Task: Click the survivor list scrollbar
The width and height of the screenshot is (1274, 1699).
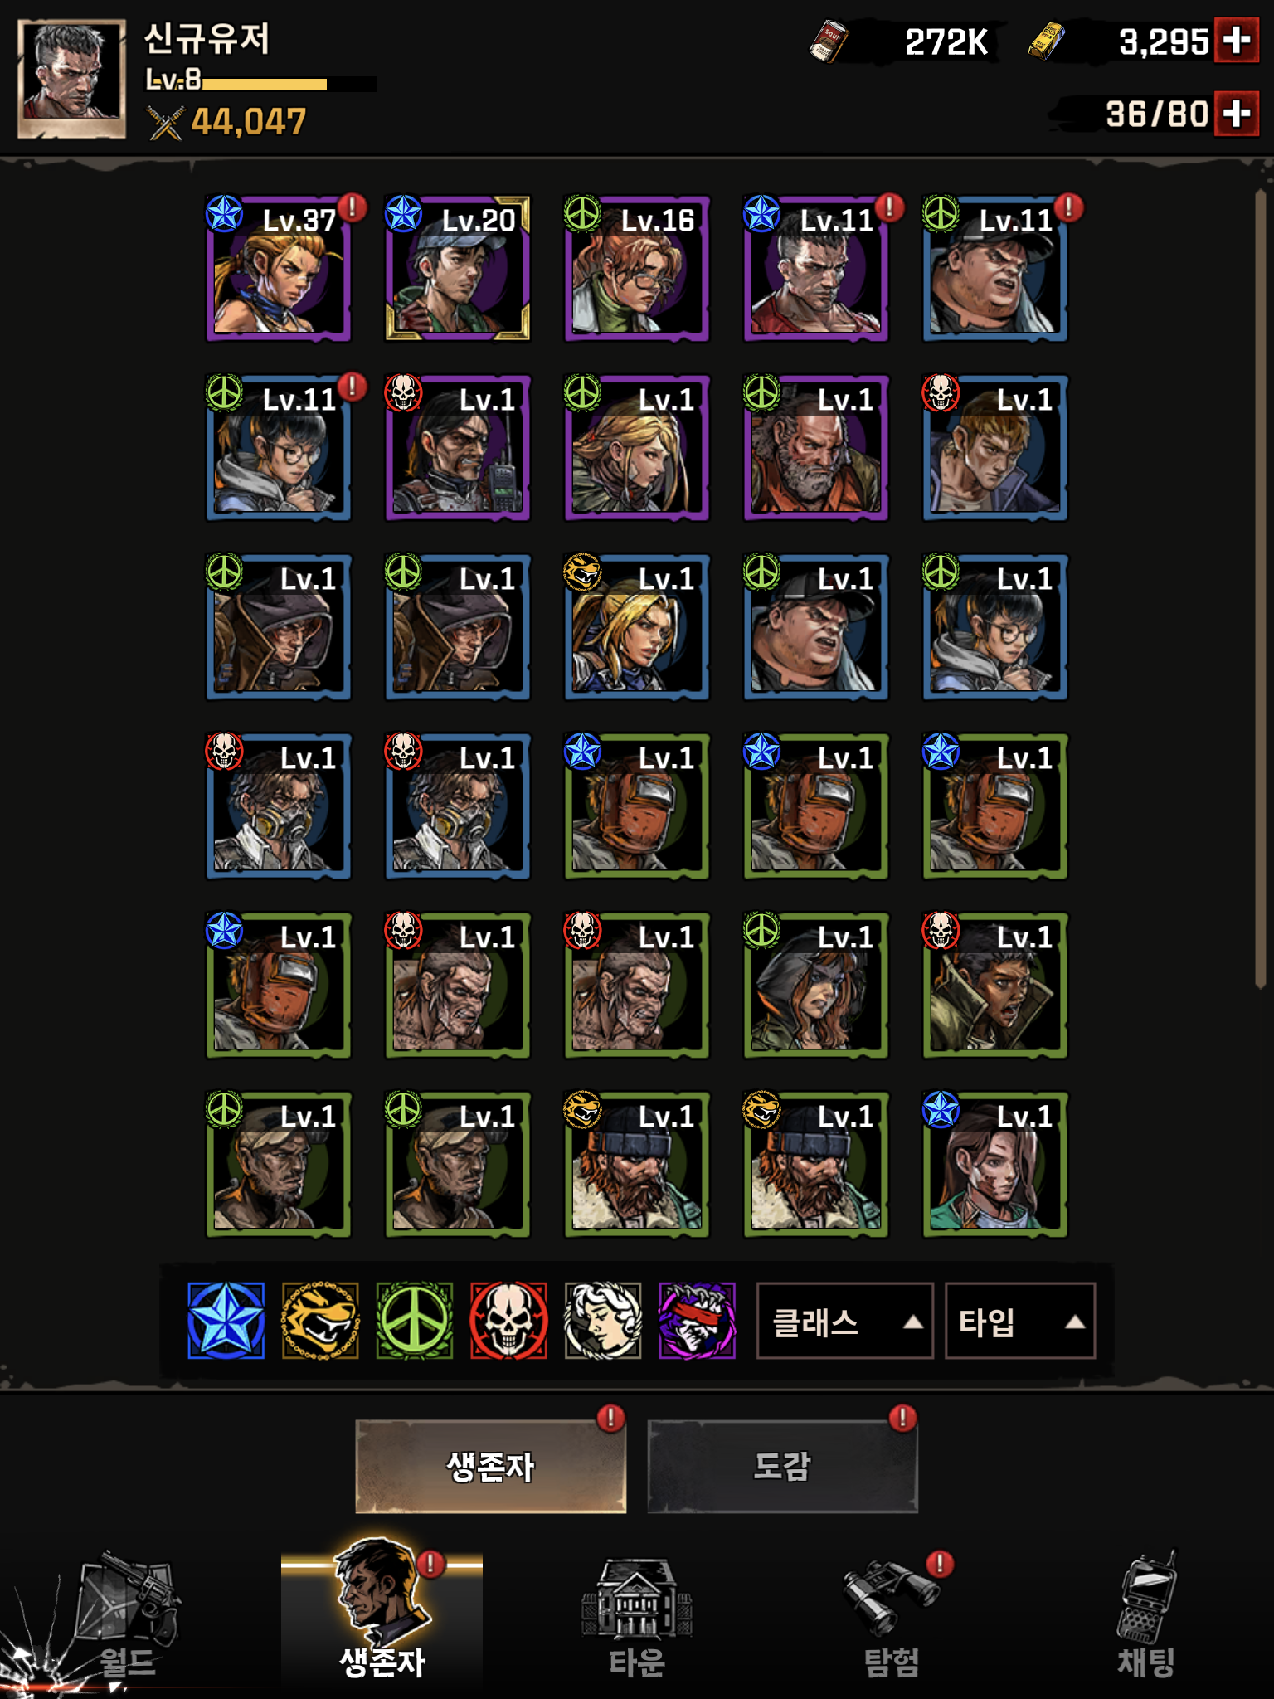Action: point(1260,589)
